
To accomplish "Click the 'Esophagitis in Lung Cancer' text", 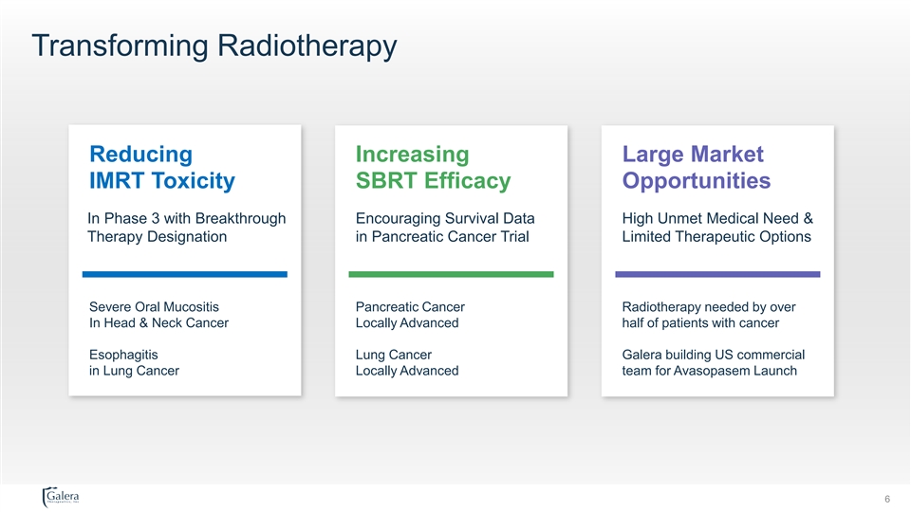I will (134, 362).
